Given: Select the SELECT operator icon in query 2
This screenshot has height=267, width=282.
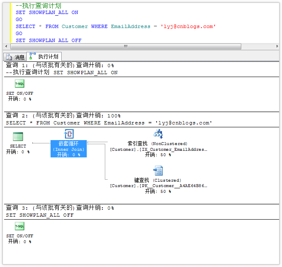Looking at the screenshot, I should [18, 137].
